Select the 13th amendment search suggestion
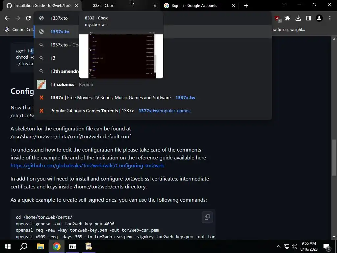Viewport: 337px width, 253px height. point(153,71)
